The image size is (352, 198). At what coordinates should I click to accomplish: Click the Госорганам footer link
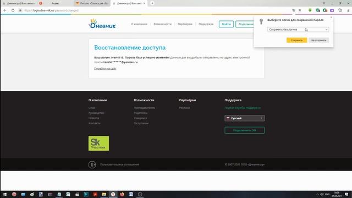click(141, 123)
